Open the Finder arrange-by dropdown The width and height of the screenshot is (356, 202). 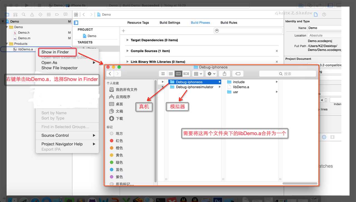[x=198, y=74]
